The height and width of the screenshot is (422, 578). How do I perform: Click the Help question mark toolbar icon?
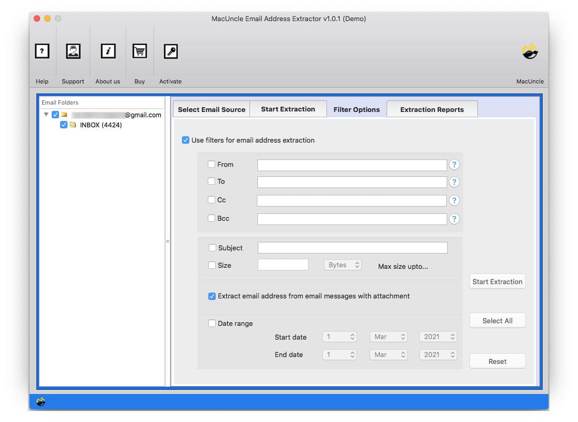click(42, 51)
